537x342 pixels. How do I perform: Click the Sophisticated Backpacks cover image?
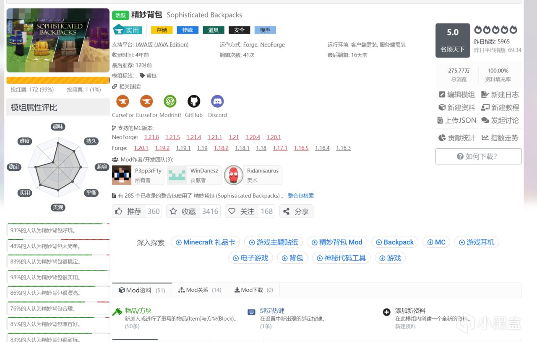pyautogui.click(x=58, y=40)
